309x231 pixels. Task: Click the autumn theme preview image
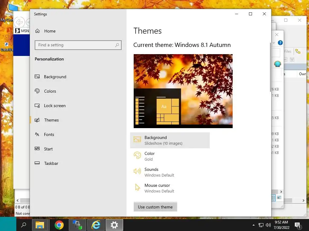[x=183, y=91]
